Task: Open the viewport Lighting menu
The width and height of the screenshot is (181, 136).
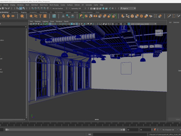Action: pos(45,22)
